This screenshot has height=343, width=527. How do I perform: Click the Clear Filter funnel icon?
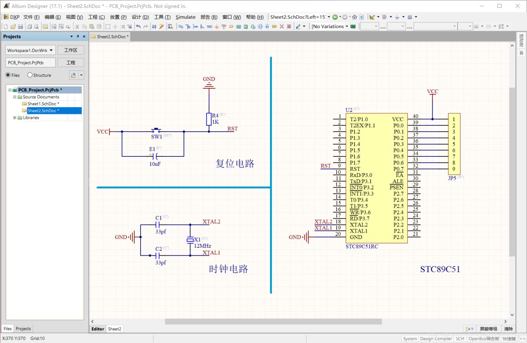pos(129,27)
